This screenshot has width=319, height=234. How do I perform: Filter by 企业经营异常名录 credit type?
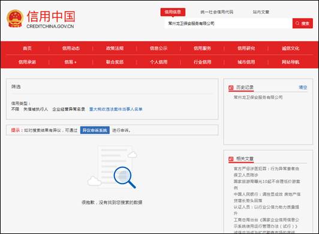(69, 109)
